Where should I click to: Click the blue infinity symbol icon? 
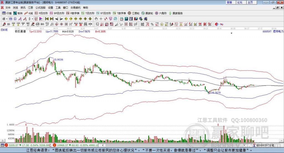[222, 24]
